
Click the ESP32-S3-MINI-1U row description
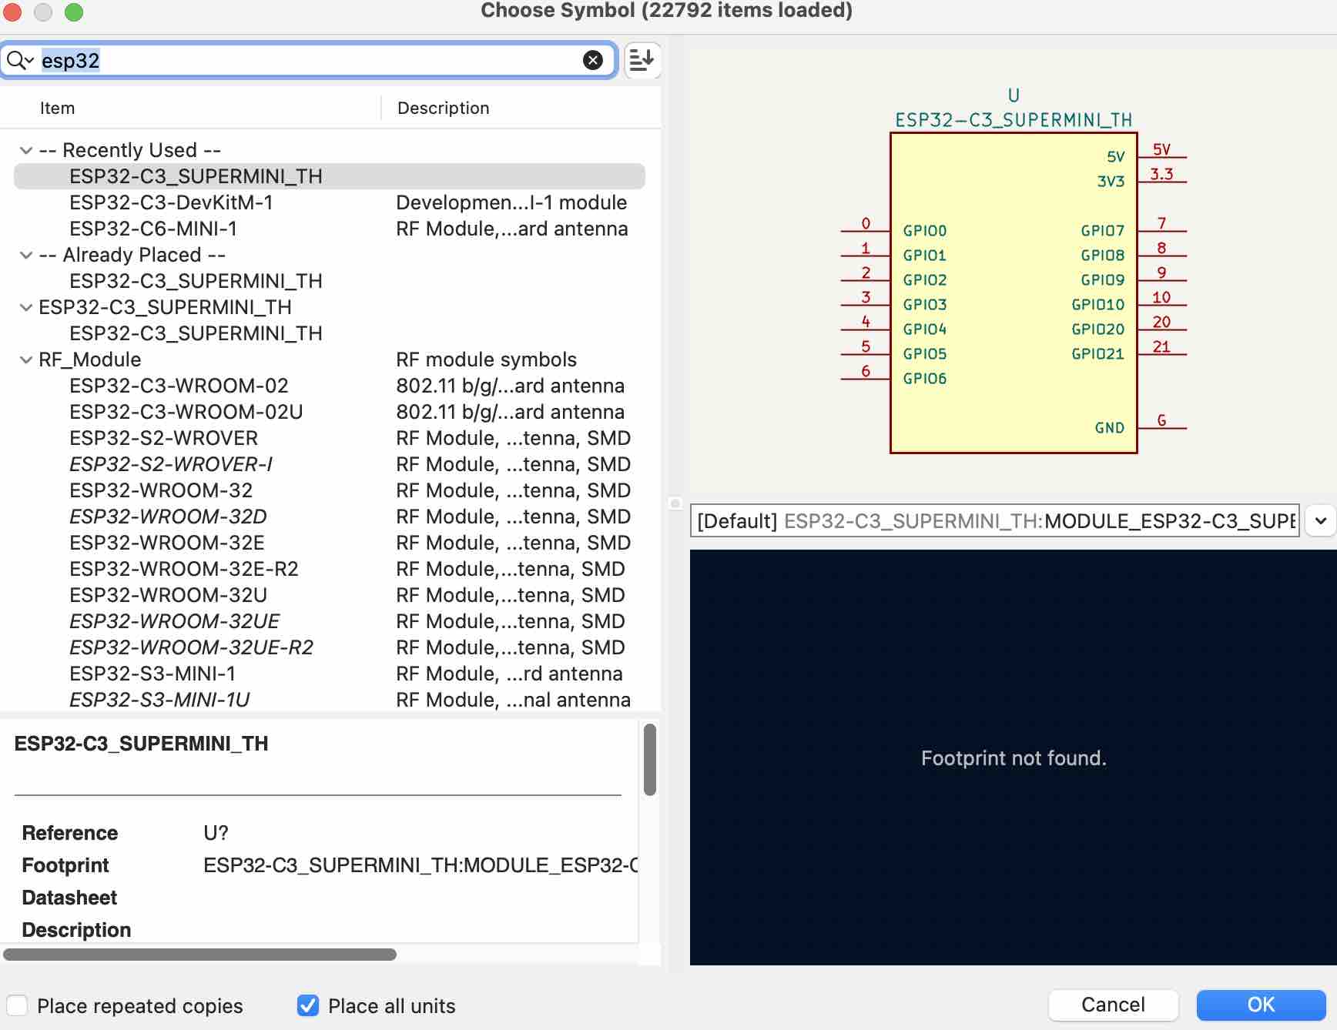[x=513, y=700]
